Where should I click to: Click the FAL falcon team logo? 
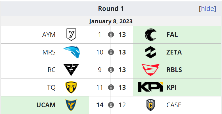150,35
